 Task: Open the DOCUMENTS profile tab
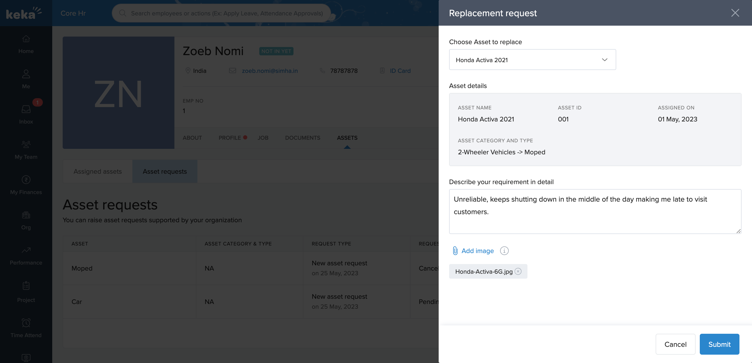pos(302,138)
